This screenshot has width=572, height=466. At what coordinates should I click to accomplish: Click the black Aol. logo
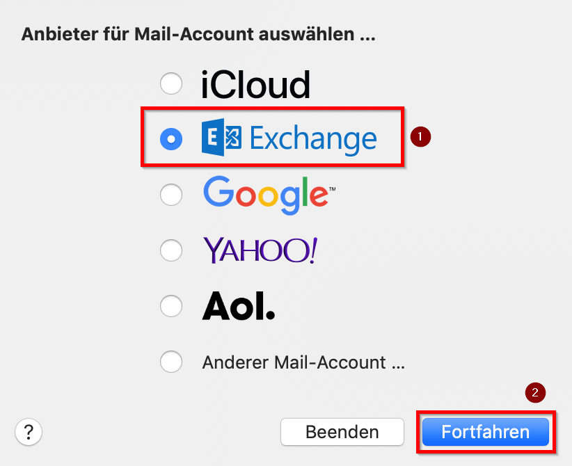point(238,305)
